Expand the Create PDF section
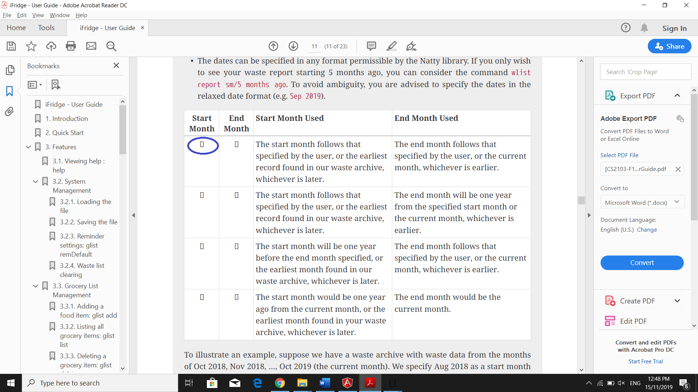This screenshot has height=392, width=698. click(x=677, y=301)
